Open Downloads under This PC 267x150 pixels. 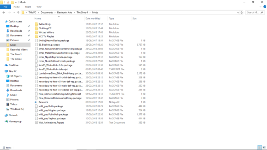point(16,90)
